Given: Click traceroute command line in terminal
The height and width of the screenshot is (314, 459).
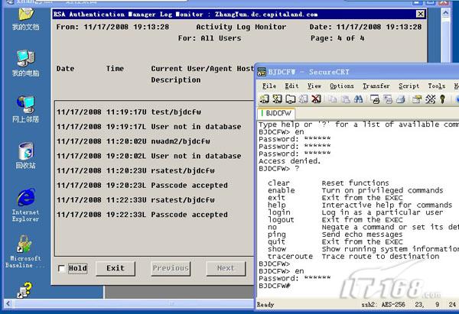Looking at the screenshot, I should (353, 257).
